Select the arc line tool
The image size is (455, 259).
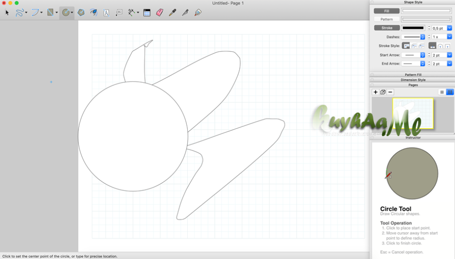pyautogui.click(x=35, y=12)
